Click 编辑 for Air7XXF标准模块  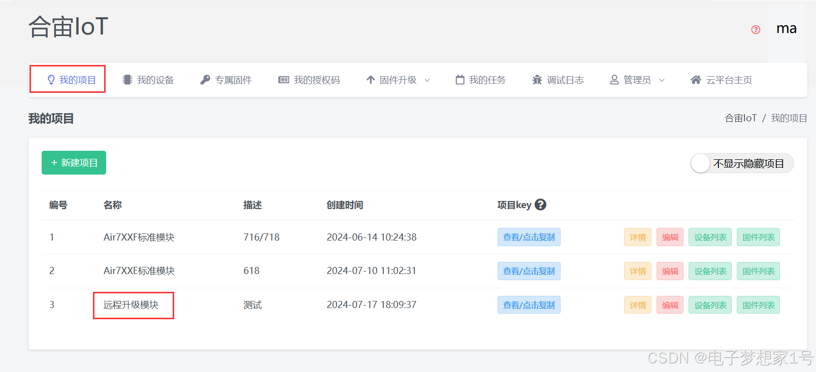tap(670, 237)
